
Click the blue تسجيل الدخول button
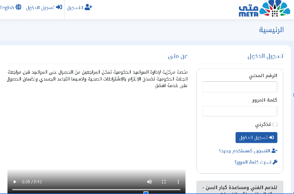[x=256, y=137]
